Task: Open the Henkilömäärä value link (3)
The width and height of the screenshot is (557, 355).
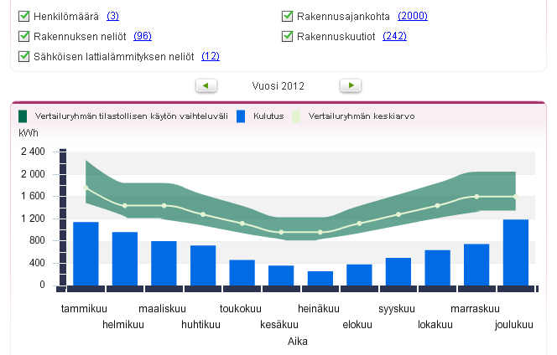Action: tap(112, 16)
